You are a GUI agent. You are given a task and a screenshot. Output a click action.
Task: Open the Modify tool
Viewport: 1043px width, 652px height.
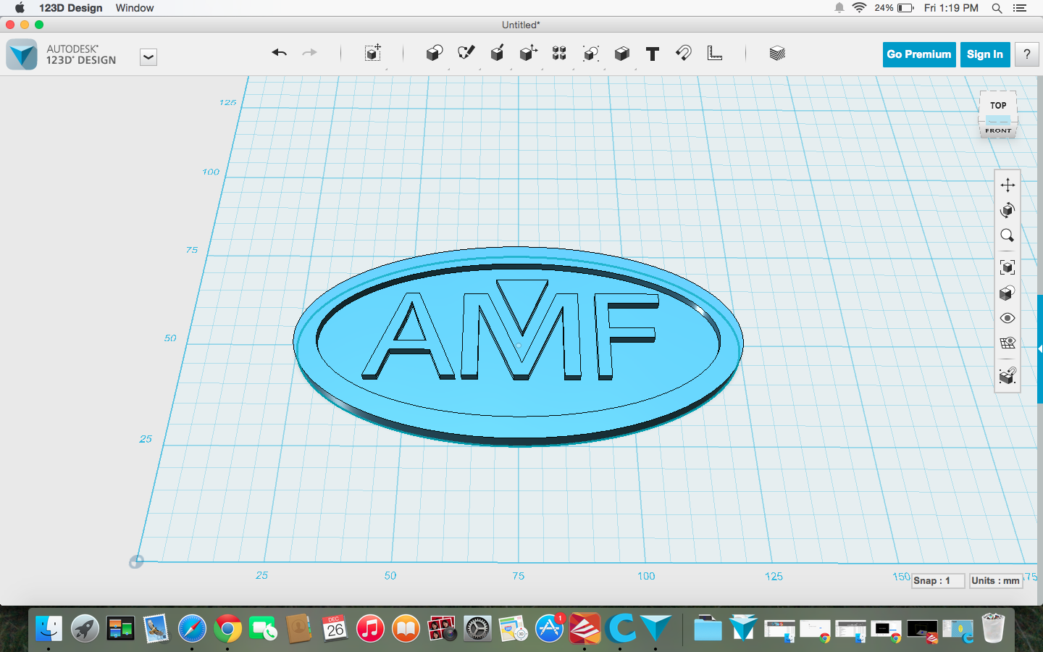(x=528, y=53)
